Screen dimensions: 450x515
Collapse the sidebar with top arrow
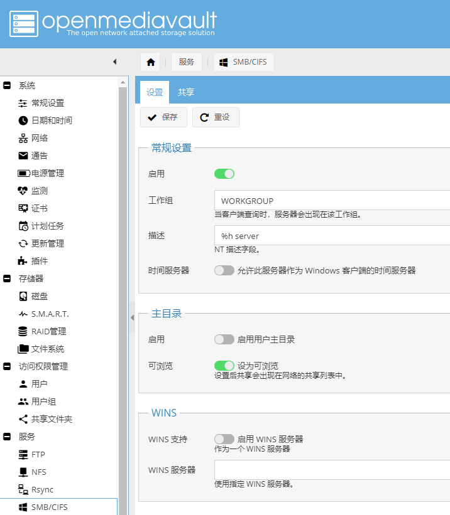(114, 61)
